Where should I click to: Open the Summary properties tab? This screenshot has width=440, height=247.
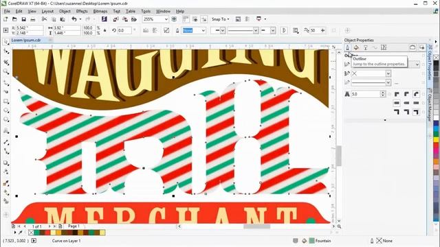coord(384,47)
